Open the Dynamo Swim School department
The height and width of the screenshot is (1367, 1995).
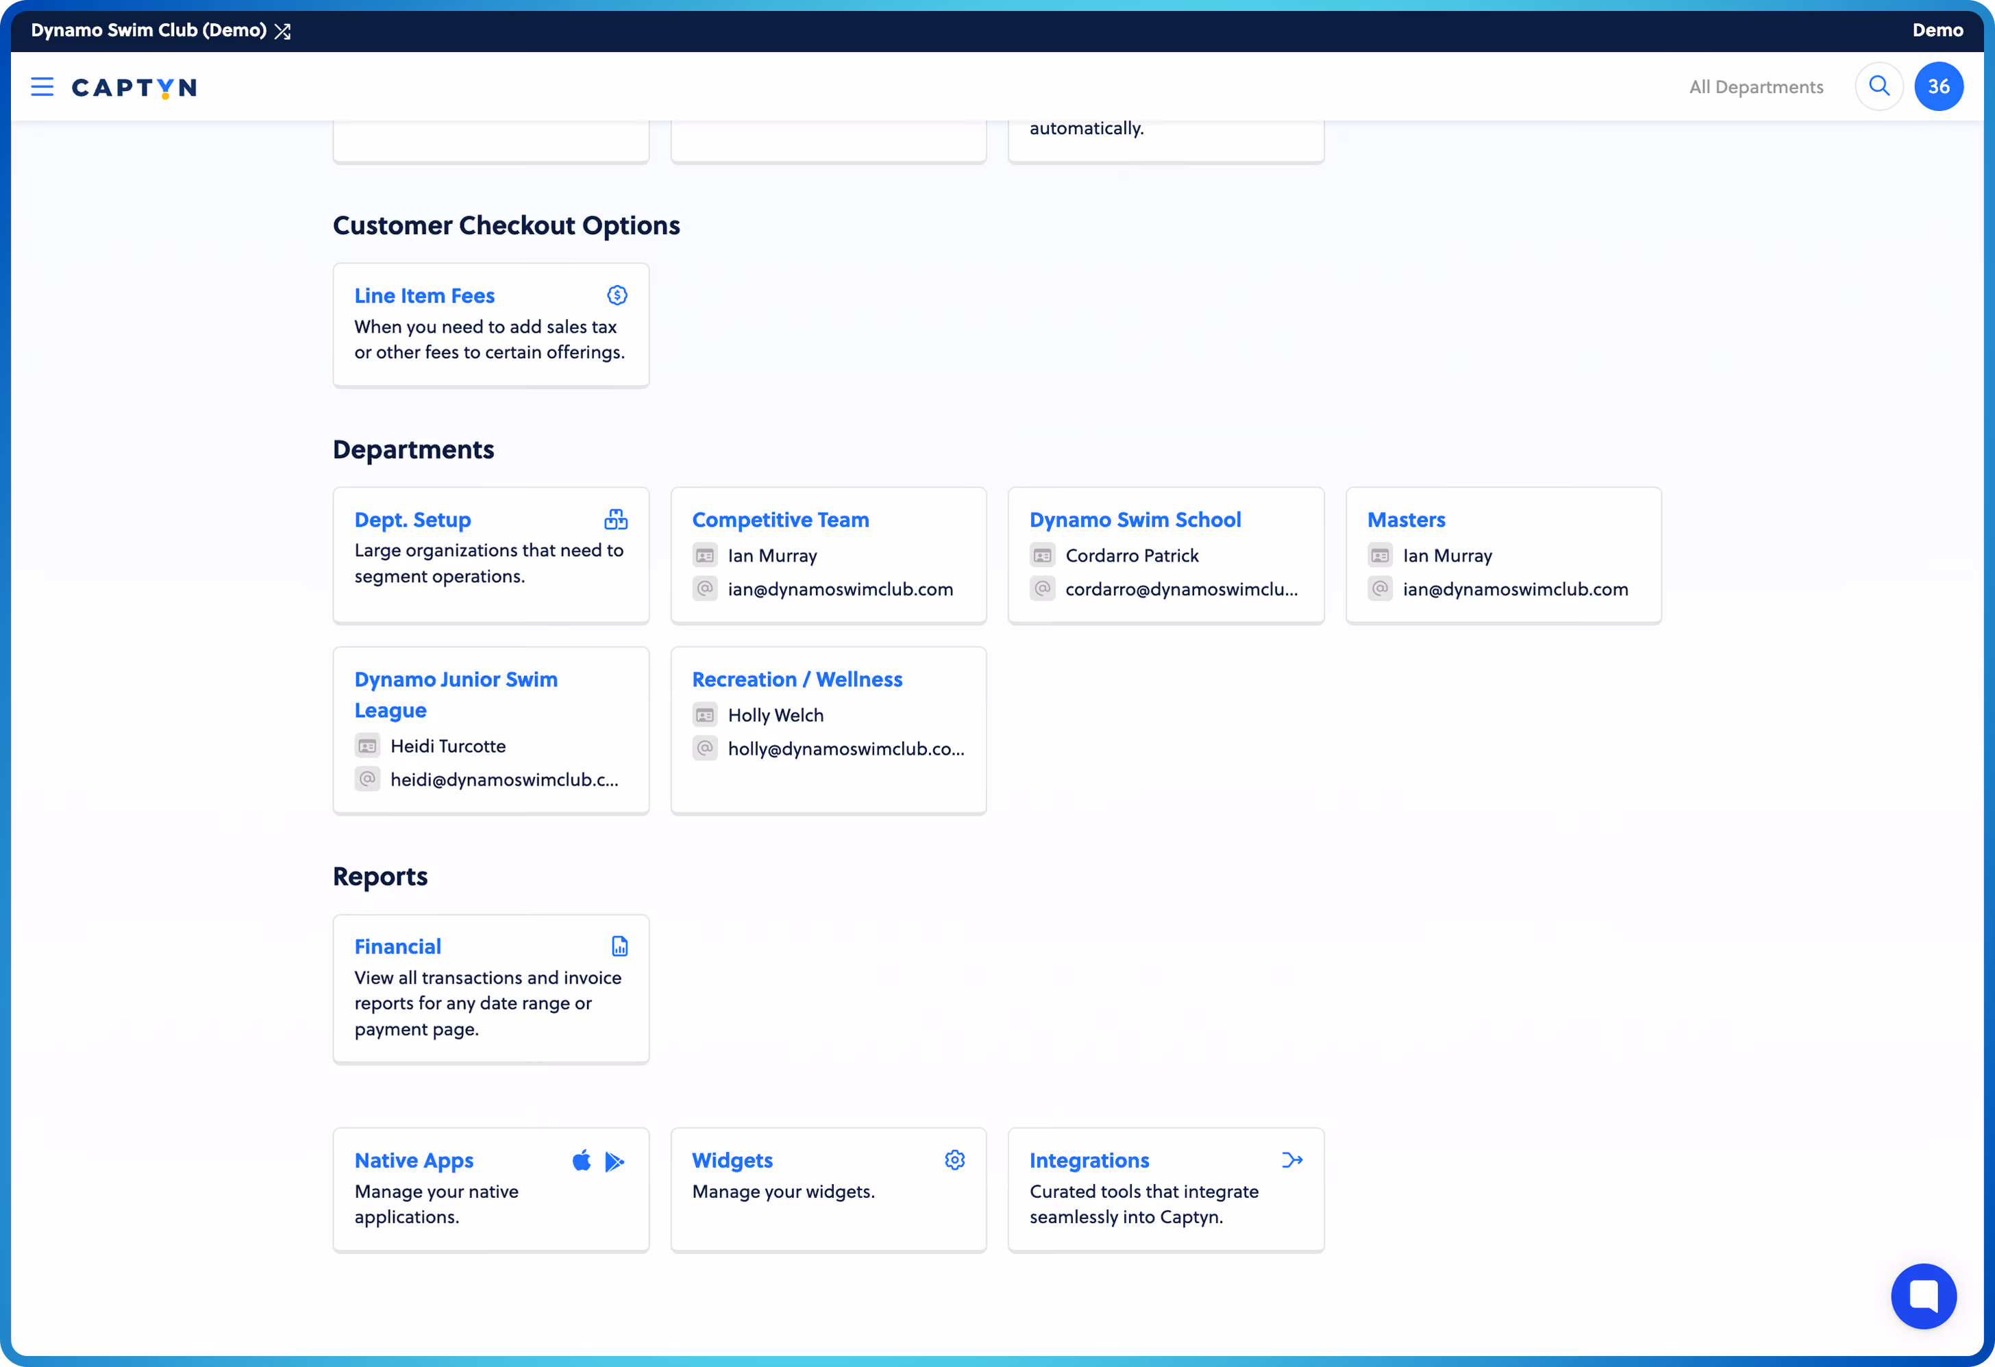(x=1135, y=519)
